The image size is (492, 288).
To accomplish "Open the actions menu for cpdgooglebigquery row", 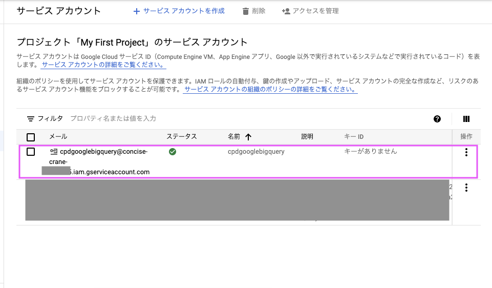I will [466, 152].
